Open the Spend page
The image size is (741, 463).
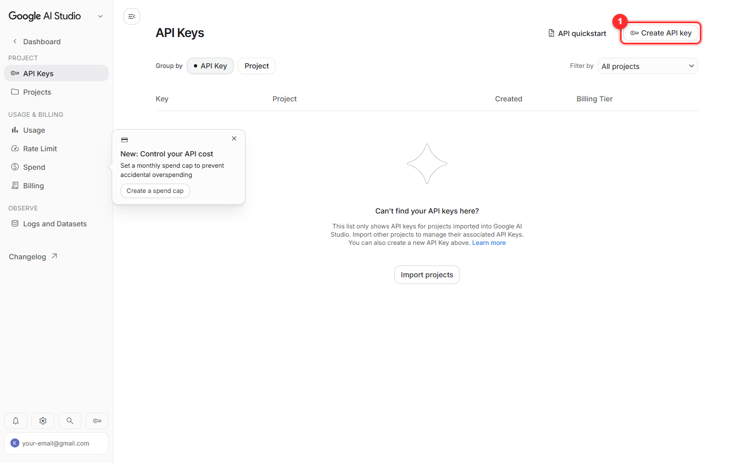click(57, 167)
